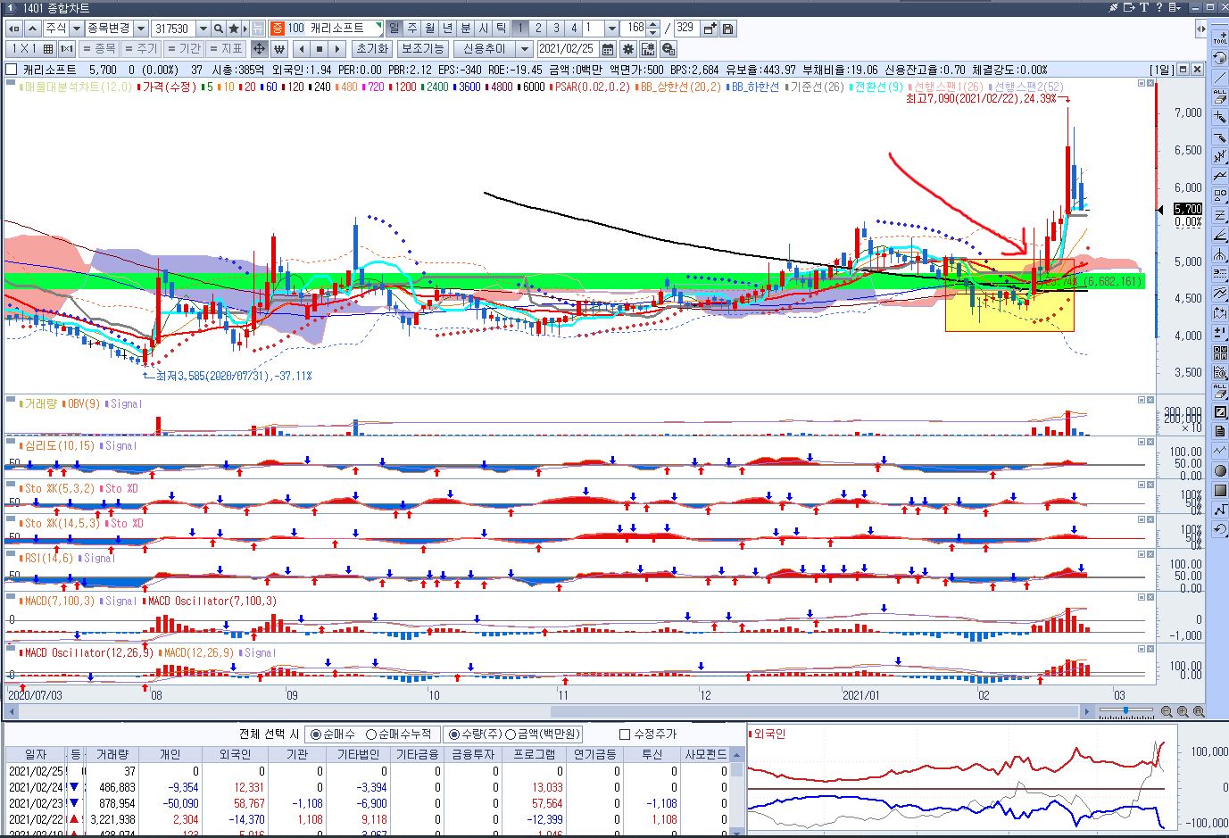Open chart settings gear icon
This screenshot has width=1229, height=838.
coord(628,49)
